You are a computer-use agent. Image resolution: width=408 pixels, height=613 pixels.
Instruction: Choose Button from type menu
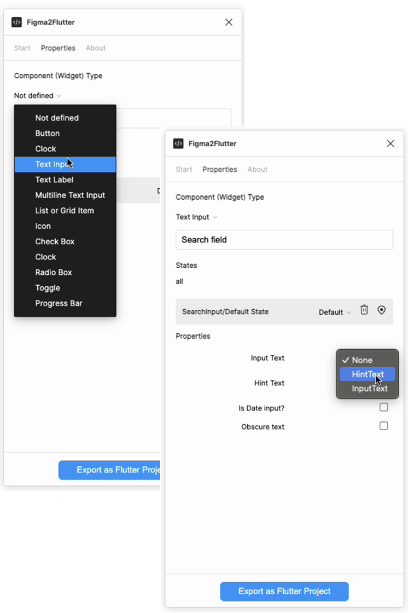click(x=65, y=134)
